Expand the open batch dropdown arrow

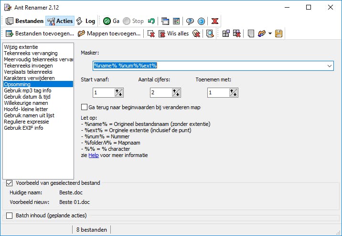click(270, 34)
